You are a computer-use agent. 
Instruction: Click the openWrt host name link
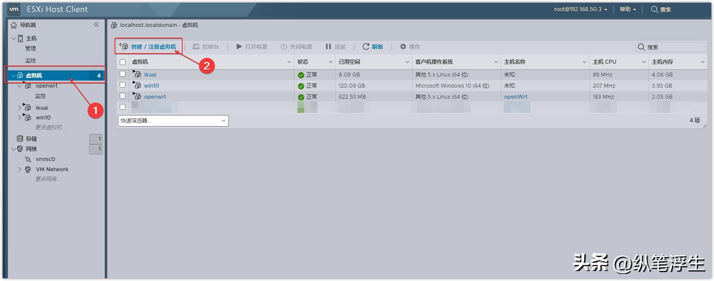click(516, 97)
